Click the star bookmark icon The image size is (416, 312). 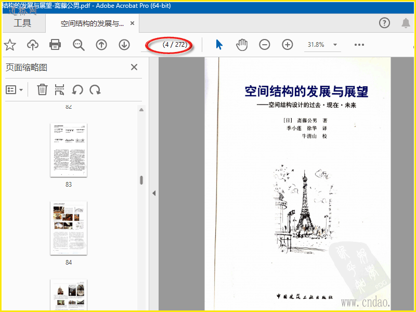(x=10, y=45)
